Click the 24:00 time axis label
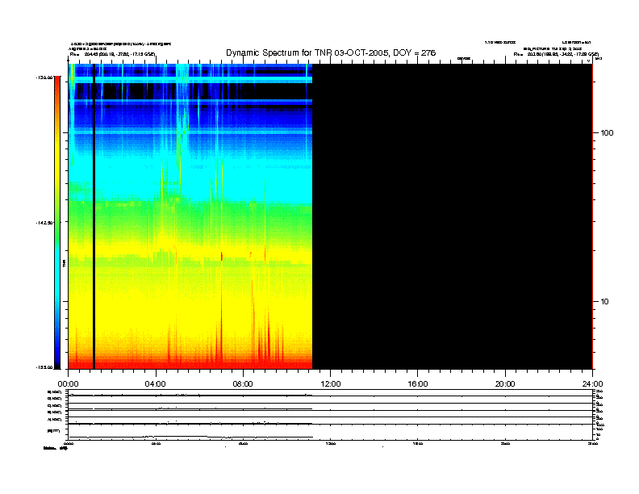The height and width of the screenshot is (494, 639). [592, 384]
